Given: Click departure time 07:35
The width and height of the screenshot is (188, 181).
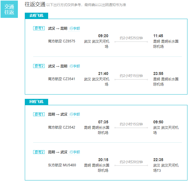Looking at the screenshot, I should click(103, 122).
